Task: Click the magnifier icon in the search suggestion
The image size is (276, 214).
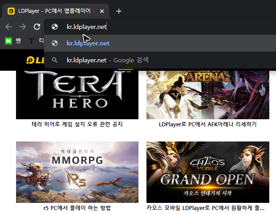Action: (55, 60)
